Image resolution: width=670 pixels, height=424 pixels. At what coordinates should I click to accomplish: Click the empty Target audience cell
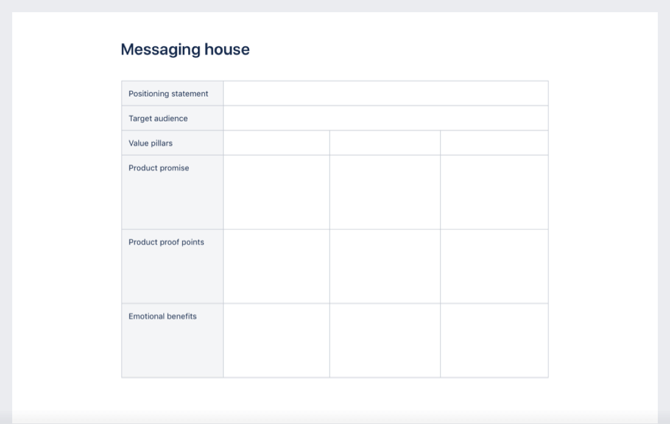[x=384, y=118]
